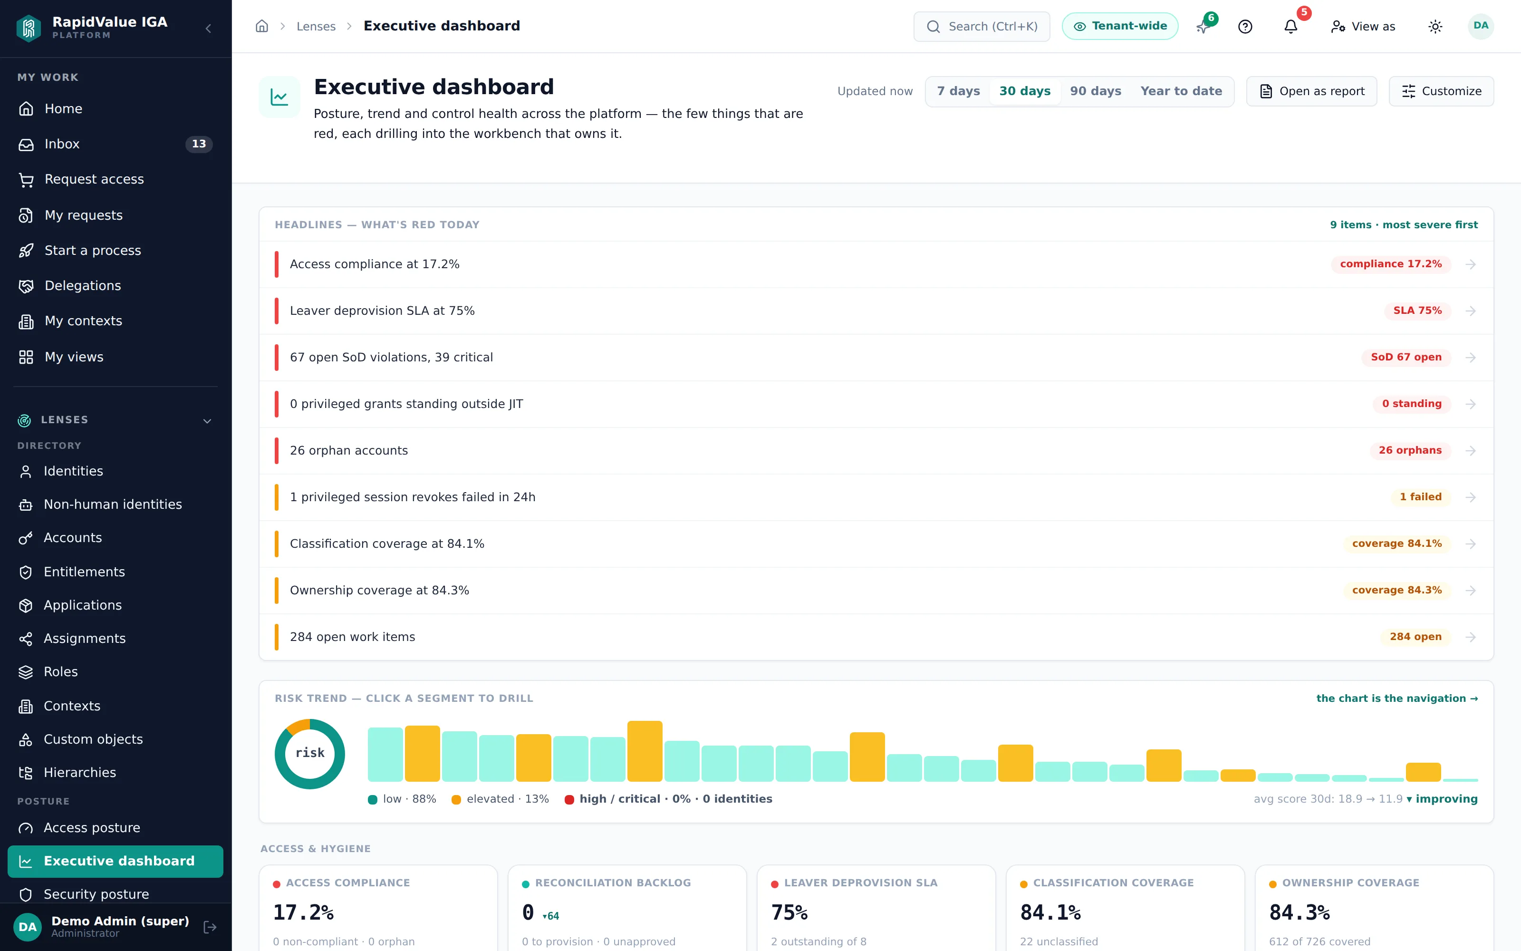Open the View as menu
Image resolution: width=1521 pixels, height=951 pixels.
pos(1363,27)
